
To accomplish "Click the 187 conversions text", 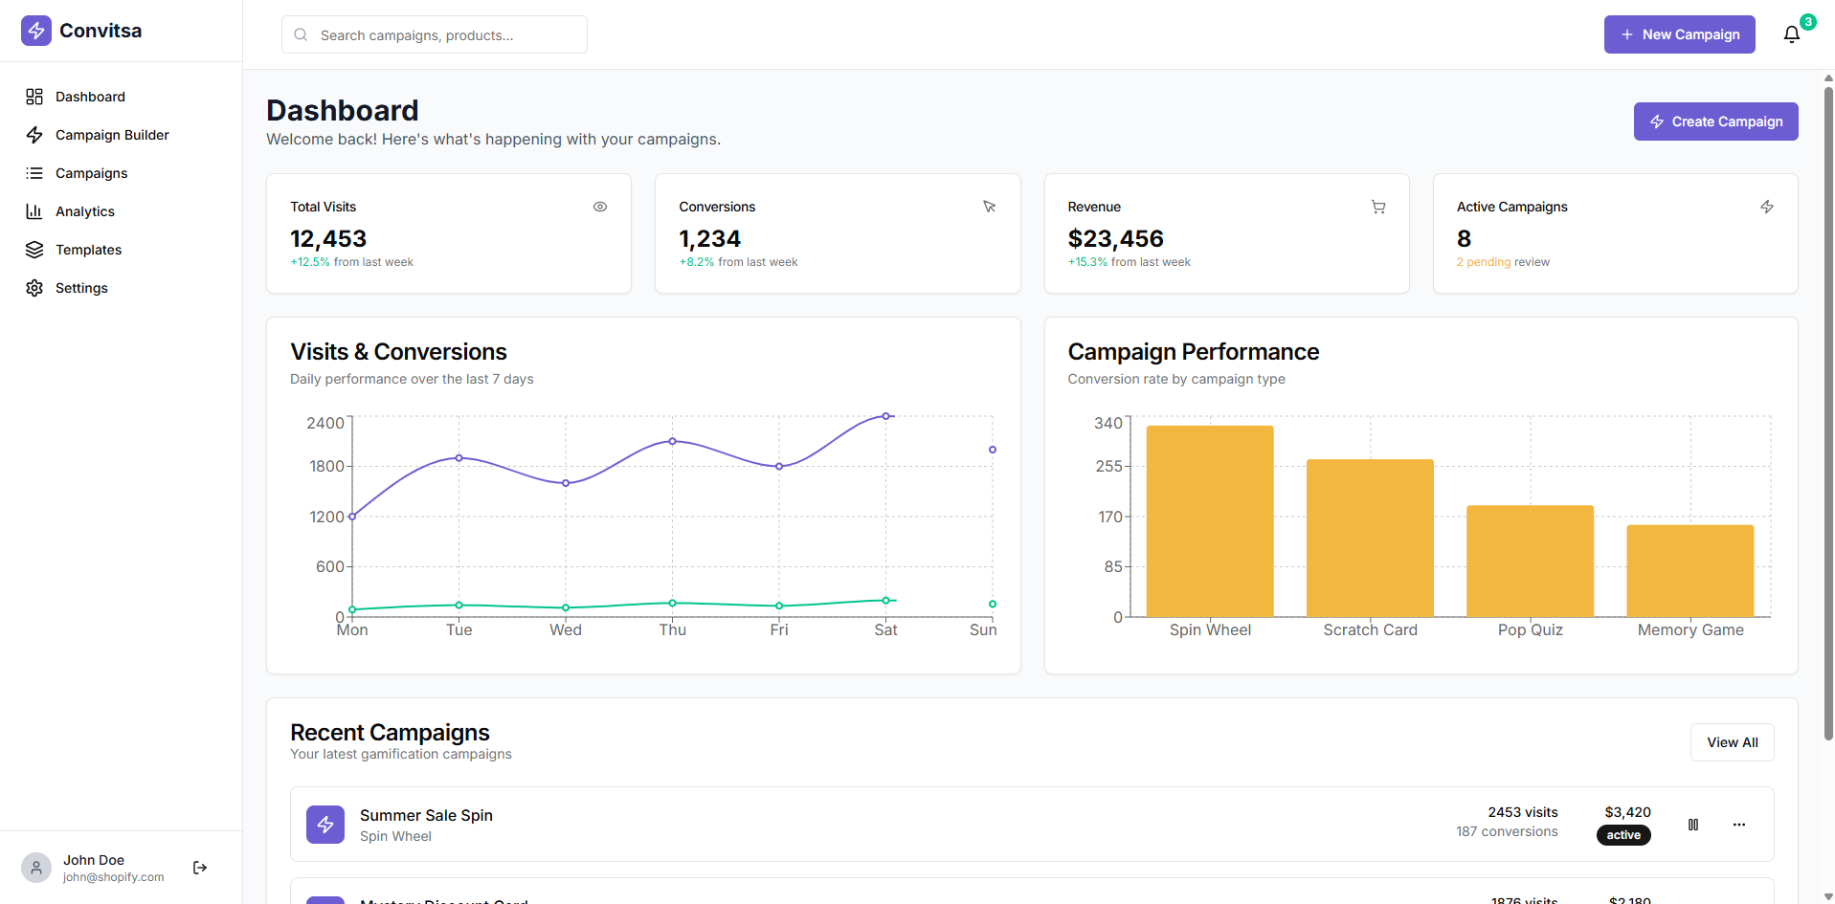I will [1508, 832].
